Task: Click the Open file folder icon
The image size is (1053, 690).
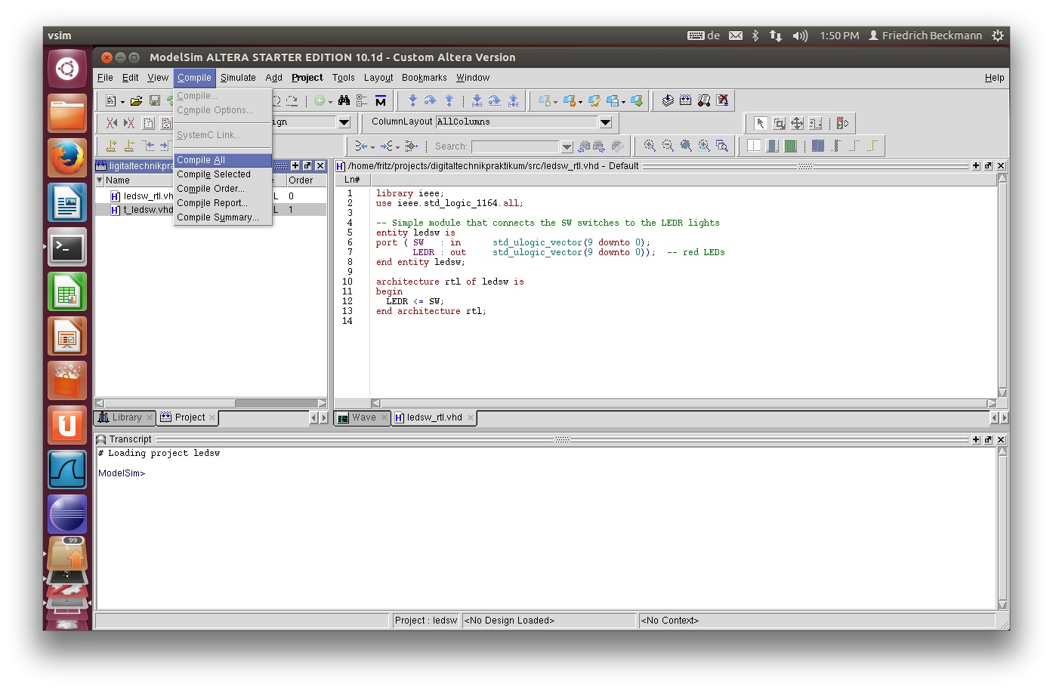Action: 136,100
